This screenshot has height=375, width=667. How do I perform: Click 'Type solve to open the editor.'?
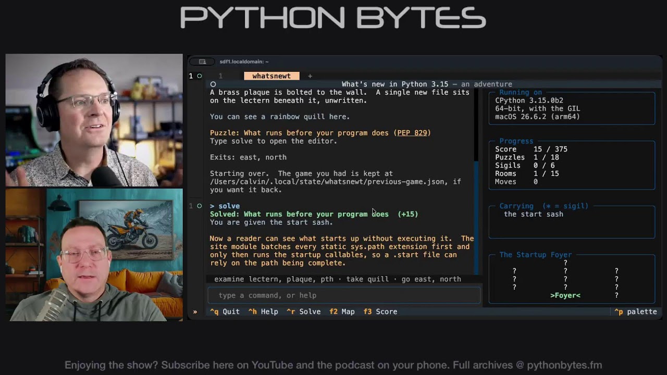(274, 141)
